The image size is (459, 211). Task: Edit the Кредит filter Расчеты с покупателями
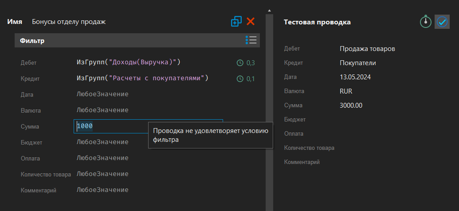click(x=142, y=78)
